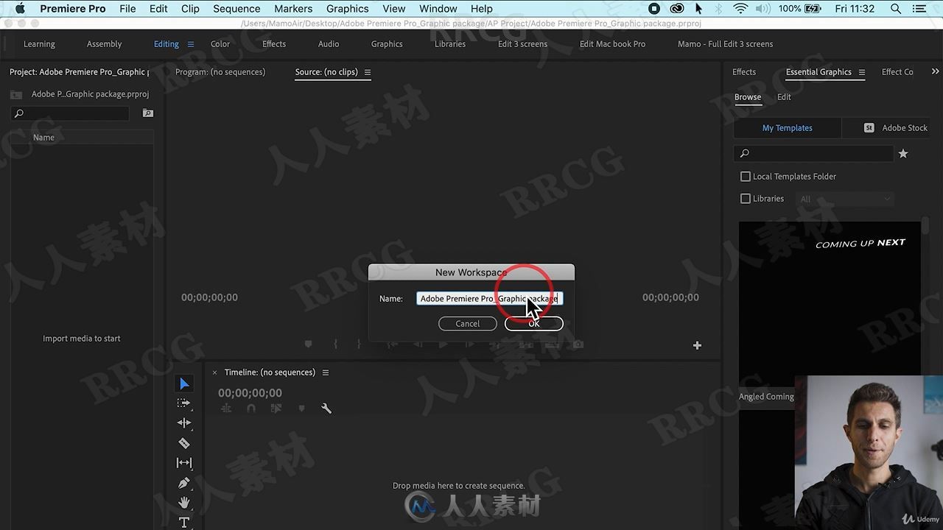Open the Essential Graphics panel menu
Image resolution: width=943 pixels, height=530 pixels.
(862, 72)
